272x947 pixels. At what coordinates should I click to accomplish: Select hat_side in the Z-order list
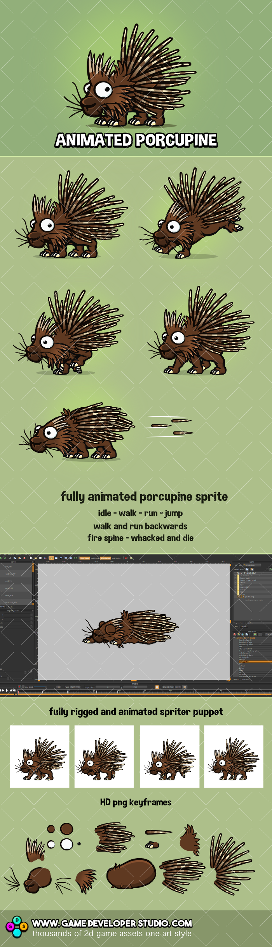(16, 567)
